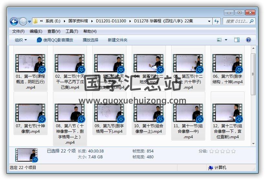Expand arrow after 国学资料馆 breadcrumb
The image size is (265, 180).
click(92, 21)
